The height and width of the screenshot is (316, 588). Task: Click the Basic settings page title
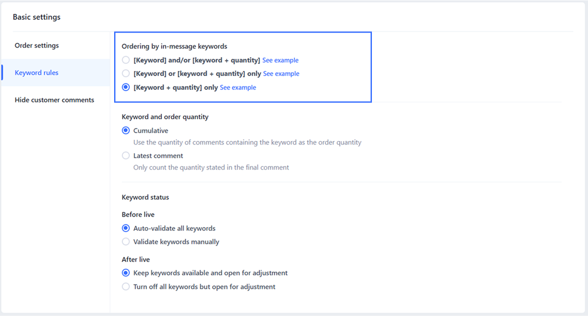click(37, 17)
